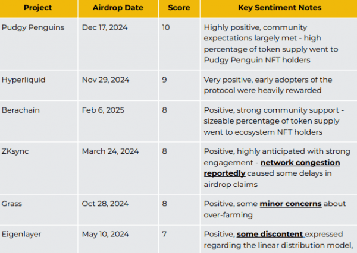The image size is (357, 253).
Task: Open the 'network congestion reportedly' link
Action: coord(300,163)
